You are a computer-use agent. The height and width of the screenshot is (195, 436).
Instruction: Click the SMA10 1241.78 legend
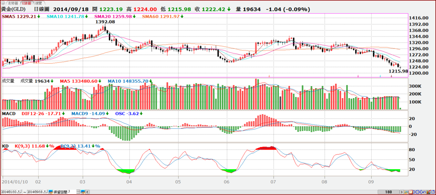click(67, 17)
